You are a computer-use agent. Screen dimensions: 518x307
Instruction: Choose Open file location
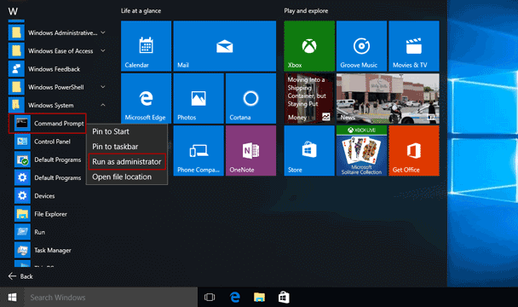127,177
